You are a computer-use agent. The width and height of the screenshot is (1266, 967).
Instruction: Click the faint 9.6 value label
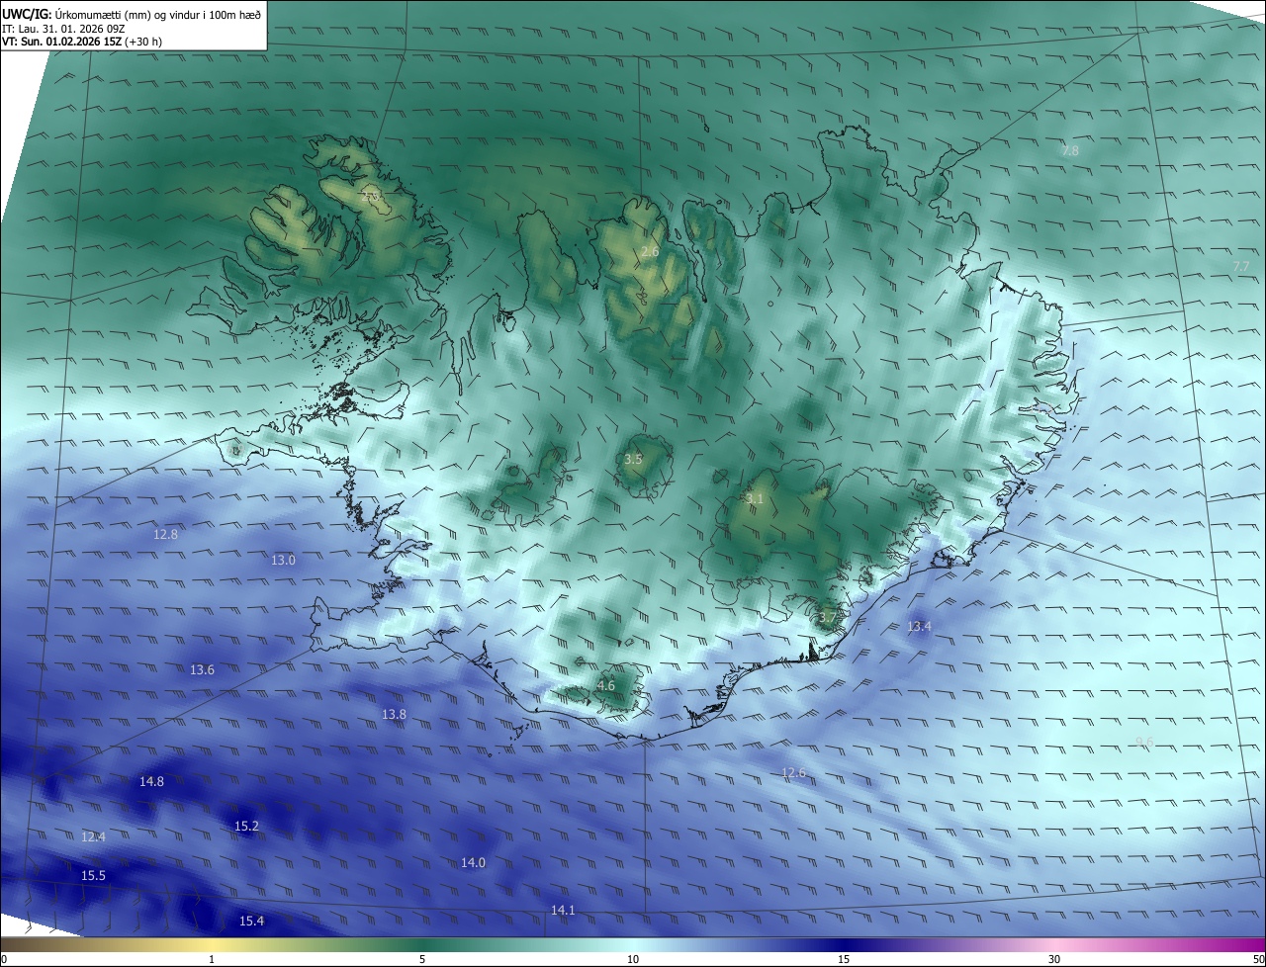1144,742
